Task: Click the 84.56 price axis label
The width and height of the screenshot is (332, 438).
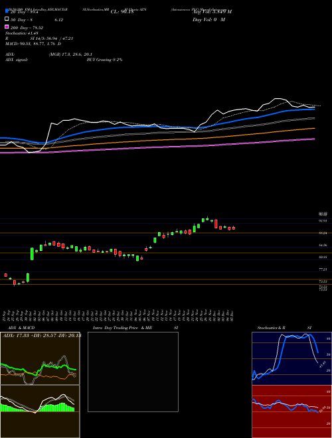Action: [x=323, y=245]
